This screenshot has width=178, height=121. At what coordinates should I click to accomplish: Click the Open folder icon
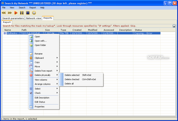point(31,45)
